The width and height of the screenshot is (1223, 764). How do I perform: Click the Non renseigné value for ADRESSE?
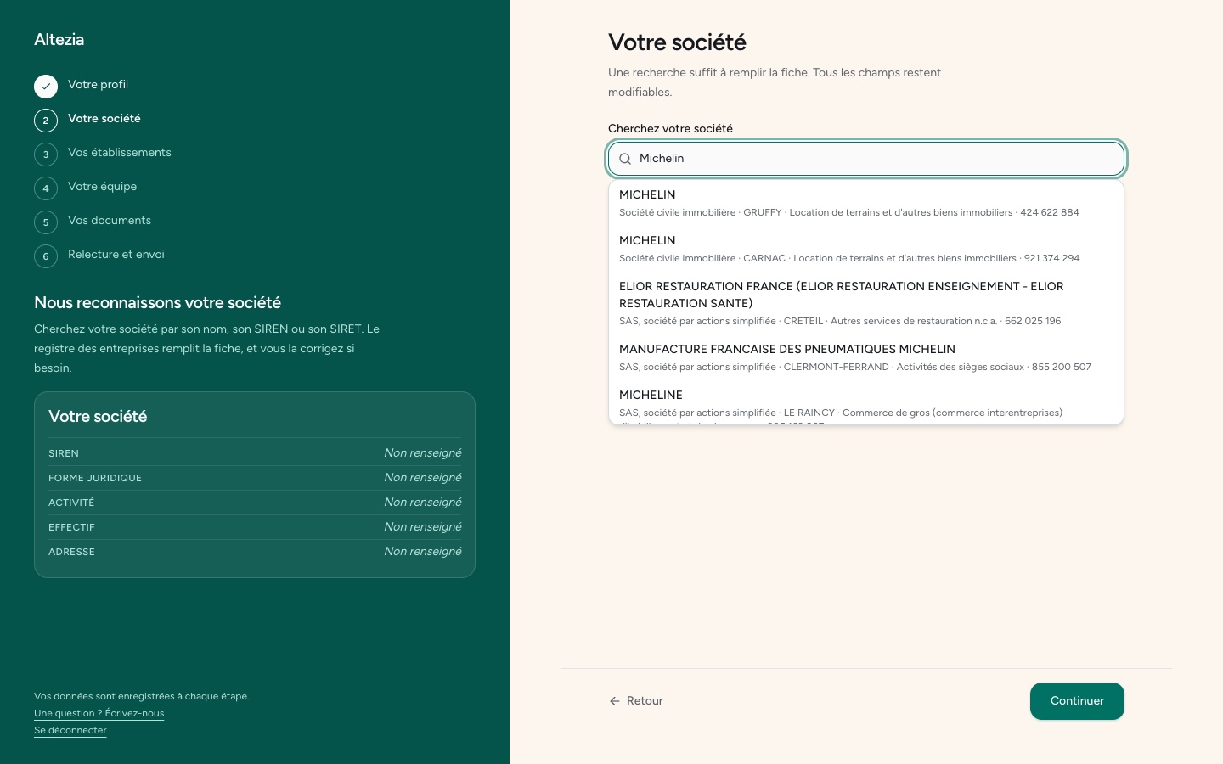[423, 552]
